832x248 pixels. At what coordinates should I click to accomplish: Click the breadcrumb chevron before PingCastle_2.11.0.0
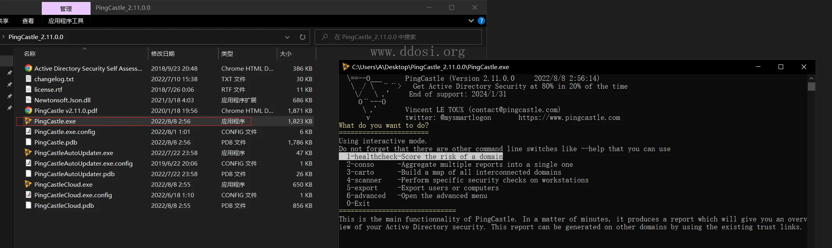(x=3, y=37)
